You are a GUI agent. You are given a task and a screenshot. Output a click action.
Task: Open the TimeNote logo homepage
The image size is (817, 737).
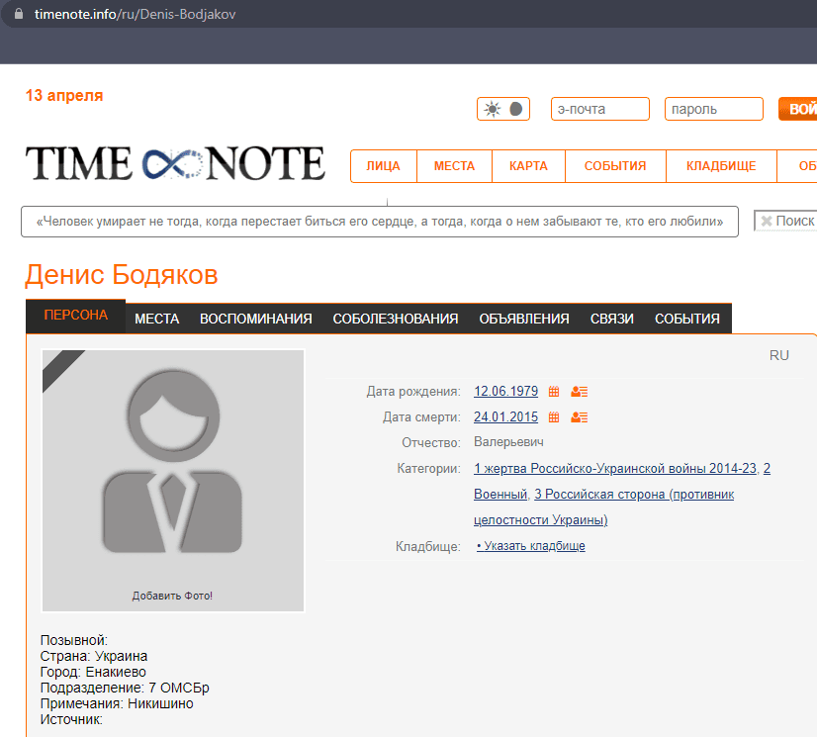[x=175, y=163]
